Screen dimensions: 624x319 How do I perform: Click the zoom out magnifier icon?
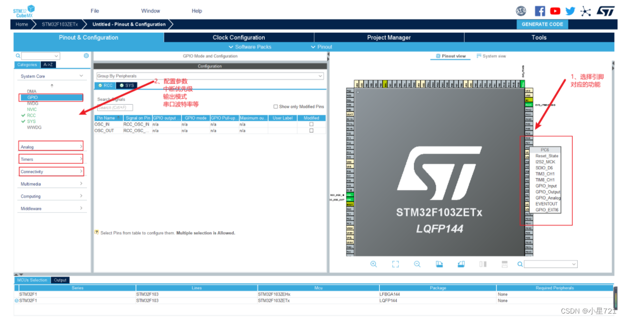[417, 264]
